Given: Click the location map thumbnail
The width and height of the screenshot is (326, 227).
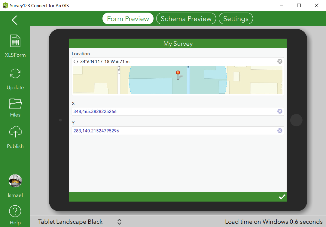Looking at the screenshot, I should point(178,80).
